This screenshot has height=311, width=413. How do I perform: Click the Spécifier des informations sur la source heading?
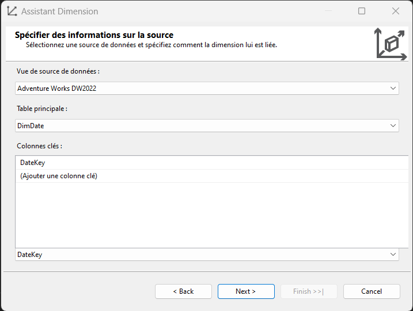pyautogui.click(x=94, y=35)
